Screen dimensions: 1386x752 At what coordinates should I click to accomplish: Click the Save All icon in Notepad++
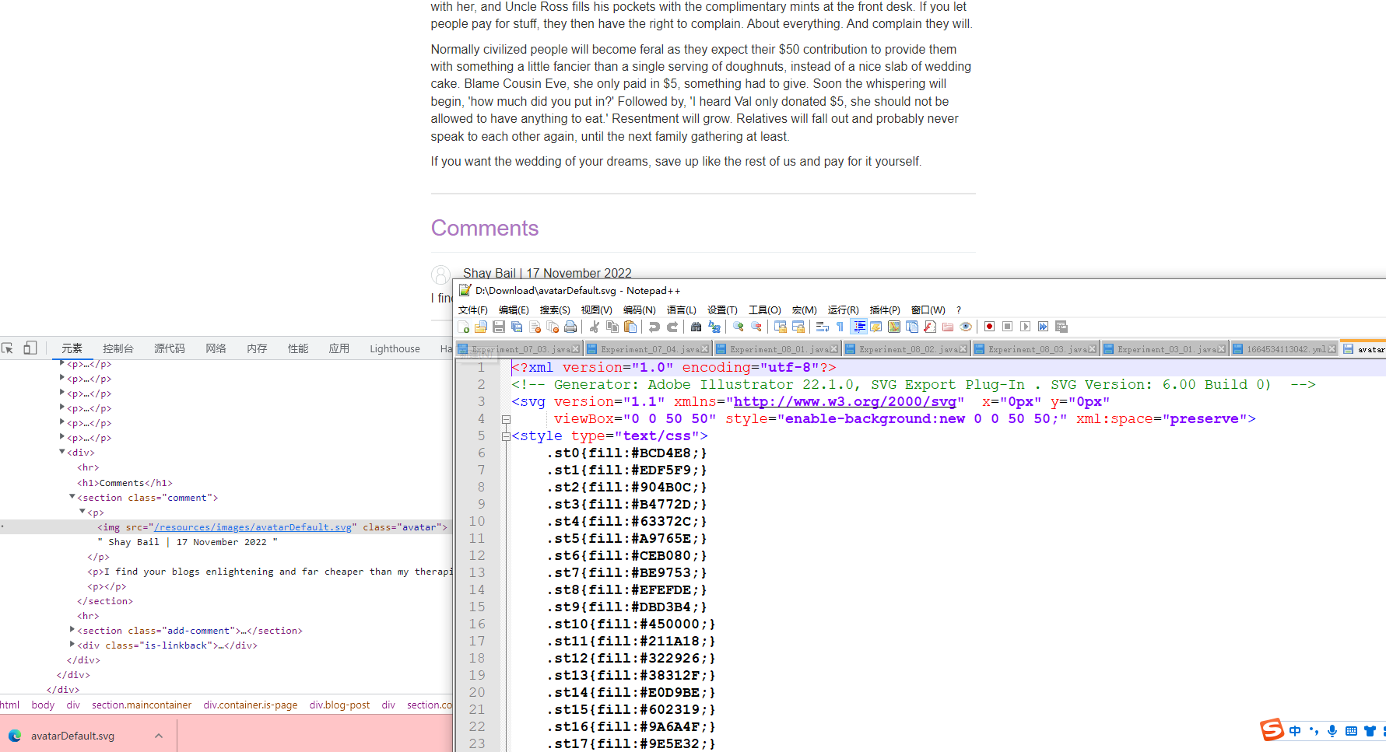pos(517,327)
